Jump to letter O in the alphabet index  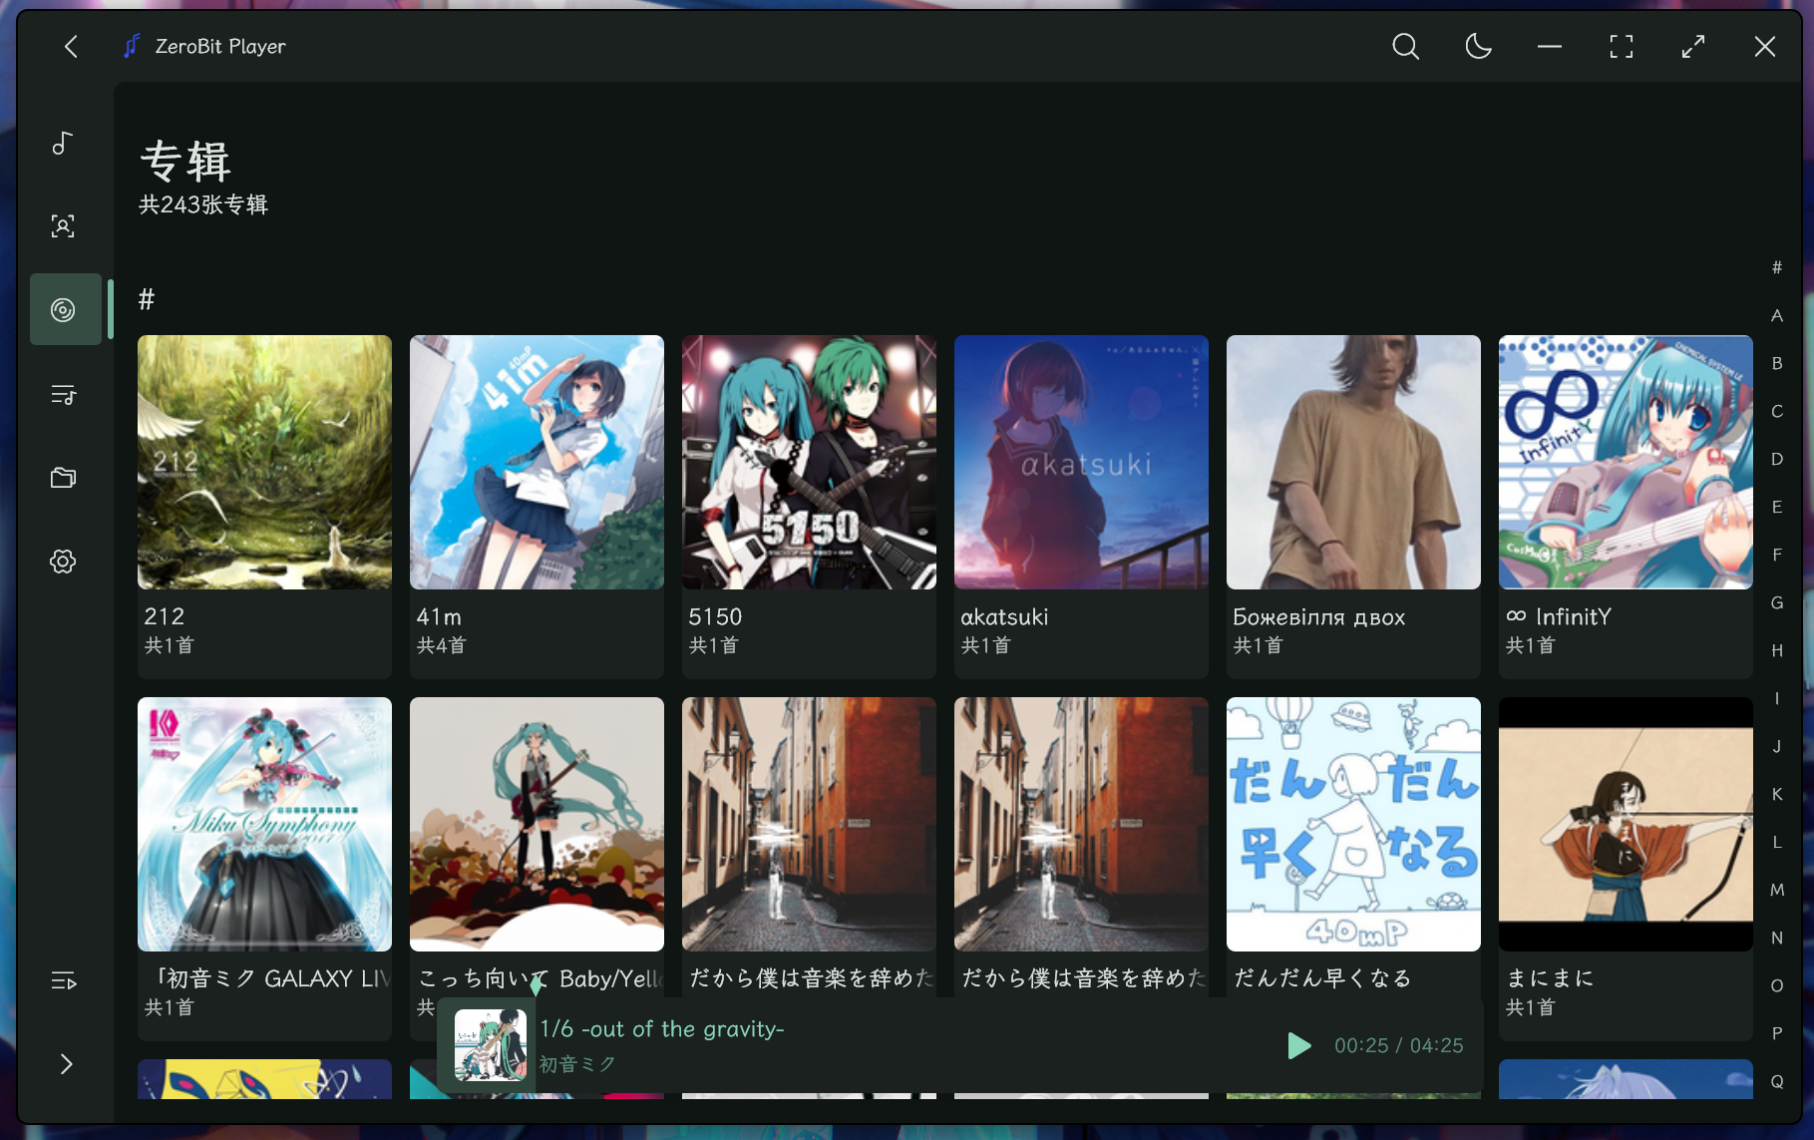click(x=1777, y=985)
